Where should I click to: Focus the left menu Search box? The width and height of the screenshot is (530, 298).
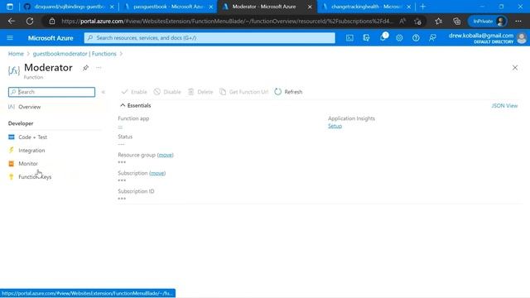click(x=51, y=92)
